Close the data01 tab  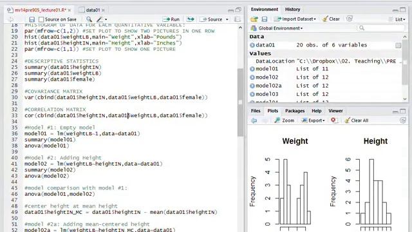[x=103, y=10]
